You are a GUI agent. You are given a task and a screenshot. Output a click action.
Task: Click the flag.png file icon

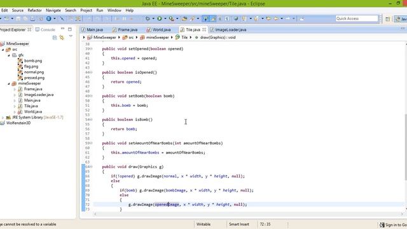(x=20, y=66)
